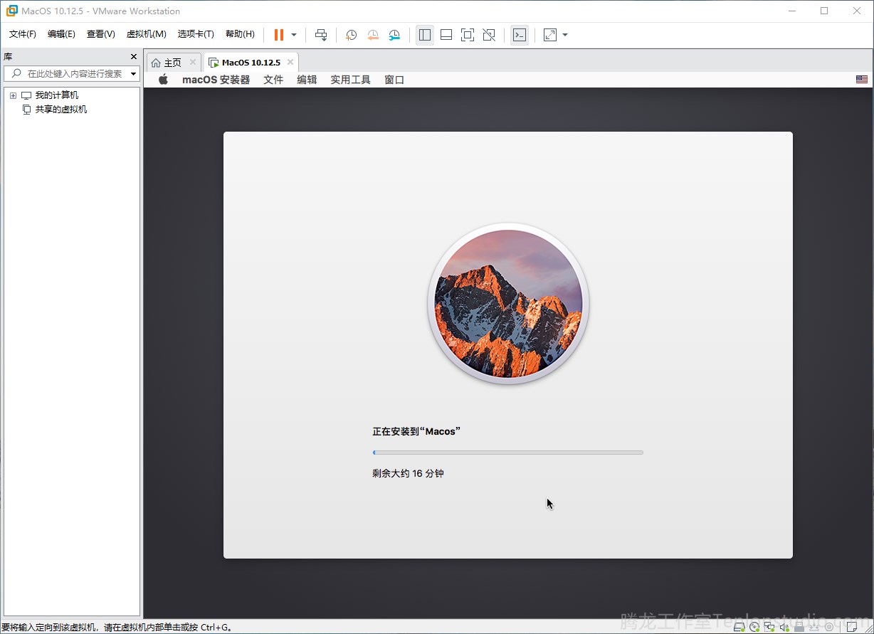Toggle the console view button
The image size is (874, 634).
520,35
